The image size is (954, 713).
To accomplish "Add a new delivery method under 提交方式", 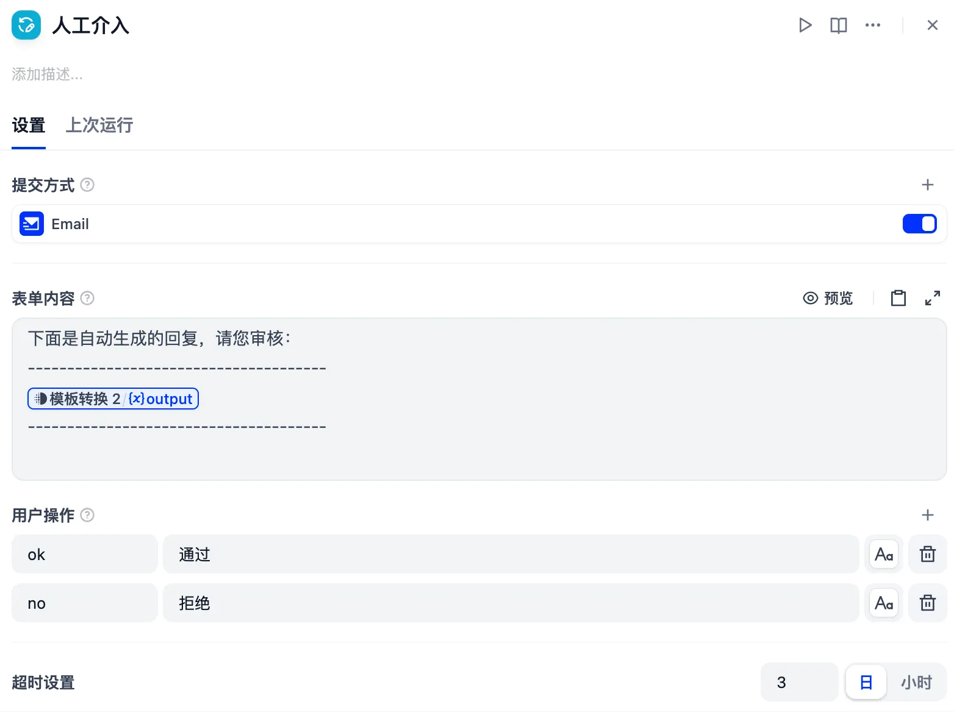I will point(928,185).
